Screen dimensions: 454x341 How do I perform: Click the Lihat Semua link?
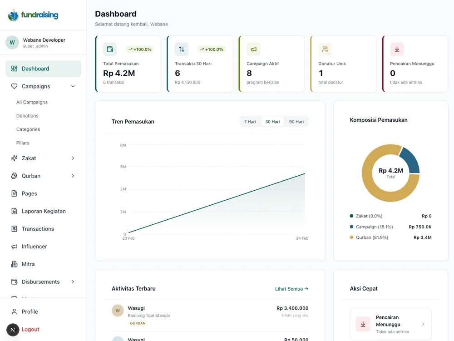coord(291,288)
